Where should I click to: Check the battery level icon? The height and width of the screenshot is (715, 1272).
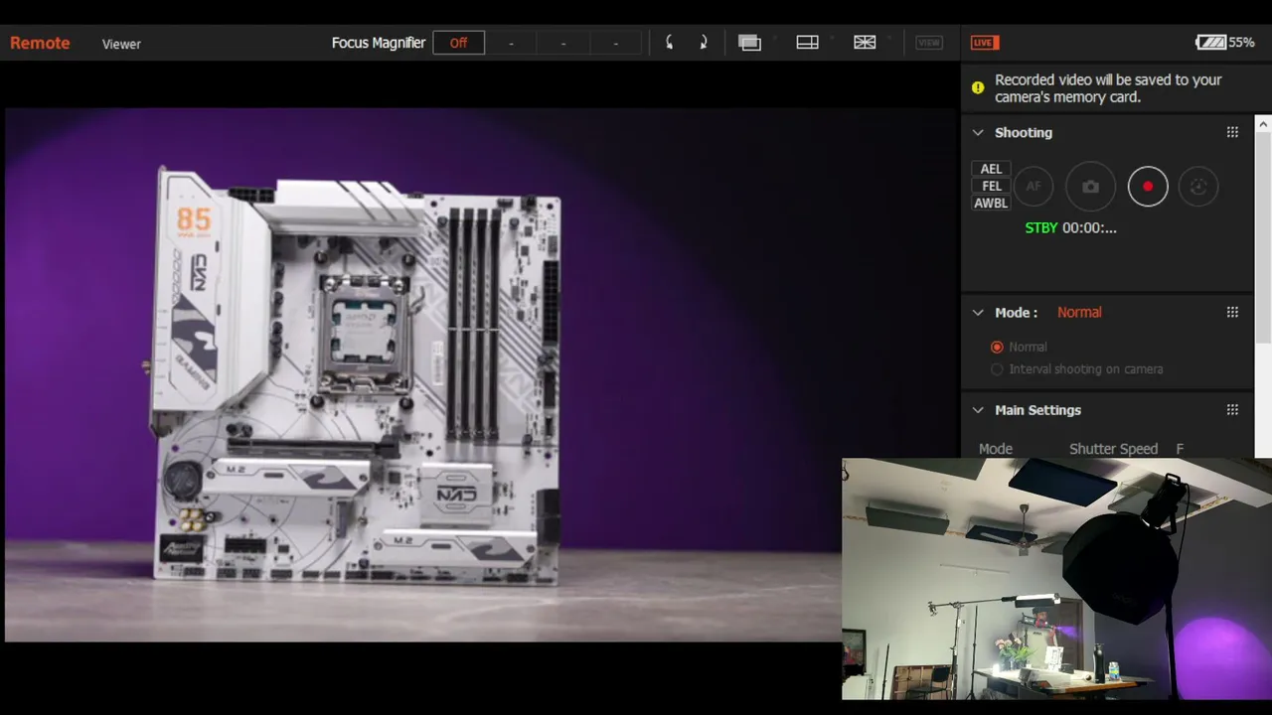click(x=1211, y=43)
